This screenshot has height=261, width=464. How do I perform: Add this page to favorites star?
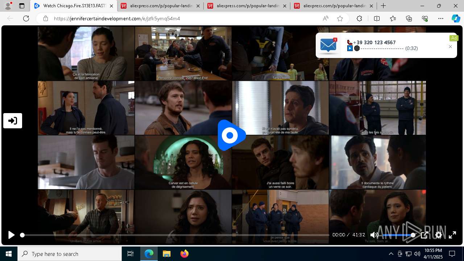(340, 18)
